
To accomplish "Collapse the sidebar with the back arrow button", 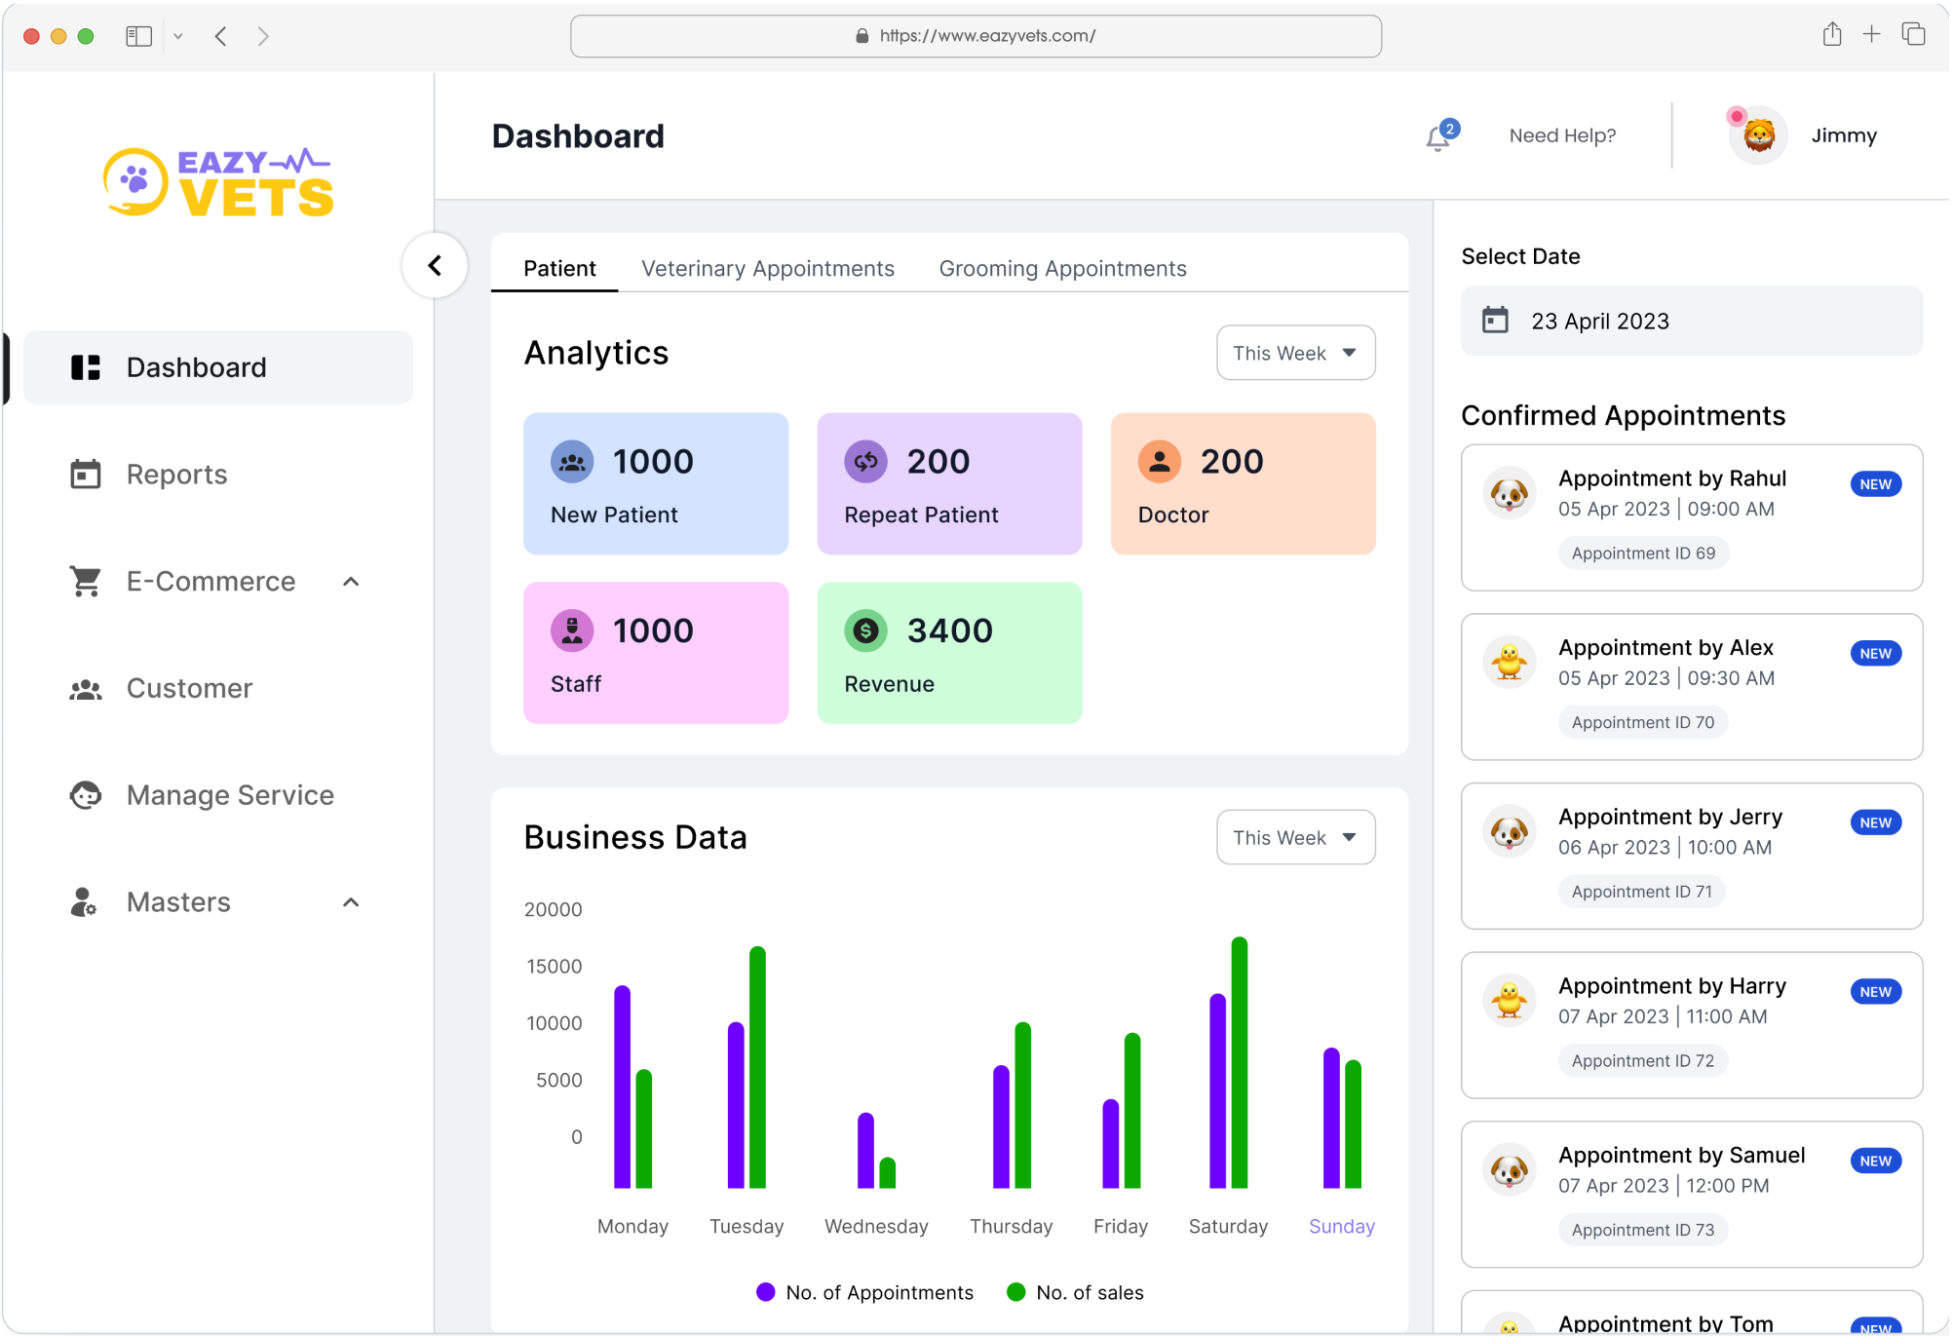I will (x=435, y=265).
